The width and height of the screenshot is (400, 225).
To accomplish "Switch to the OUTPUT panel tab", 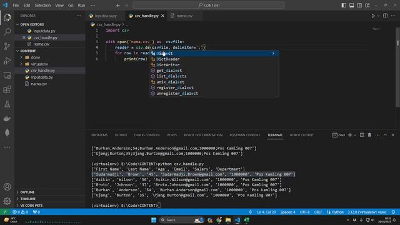I will click(x=121, y=135).
